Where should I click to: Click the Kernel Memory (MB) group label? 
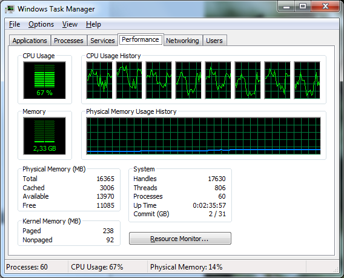[x=51, y=221]
